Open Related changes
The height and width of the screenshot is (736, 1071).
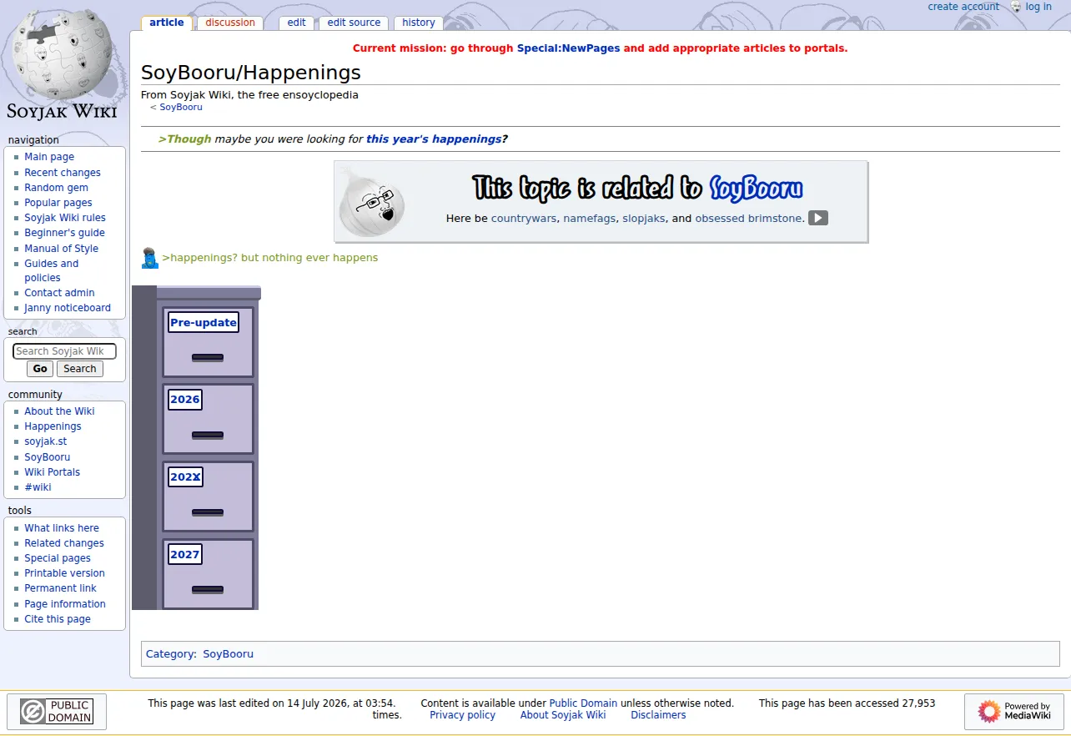(64, 543)
